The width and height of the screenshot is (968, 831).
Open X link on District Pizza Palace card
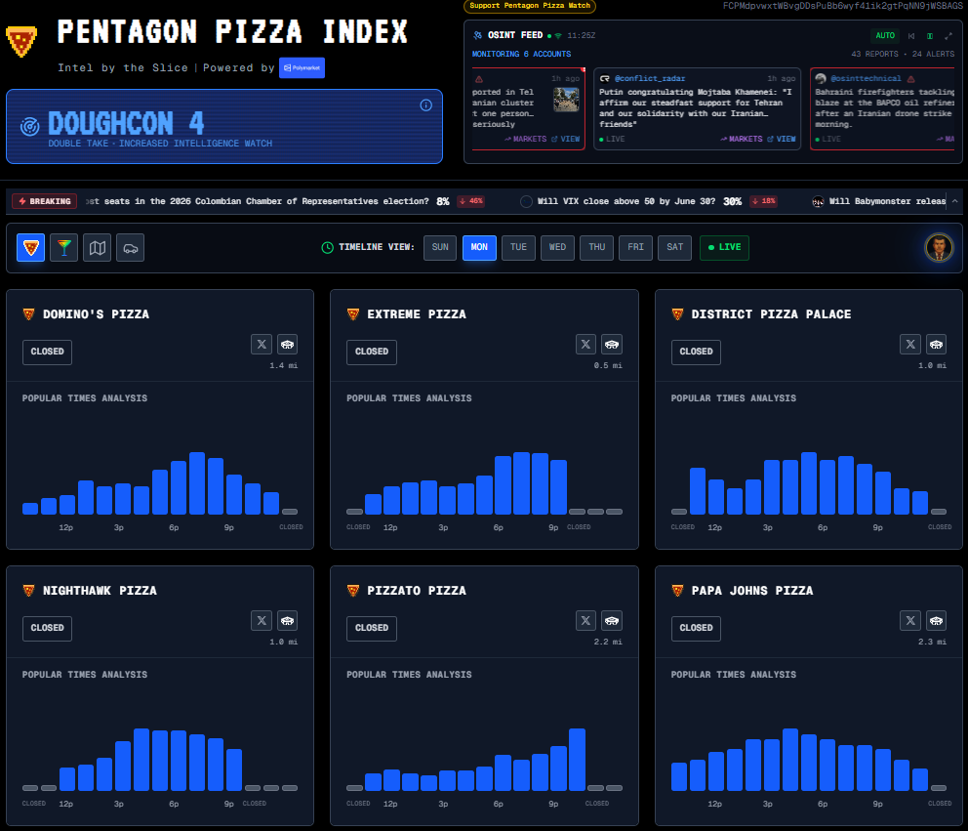pos(910,344)
